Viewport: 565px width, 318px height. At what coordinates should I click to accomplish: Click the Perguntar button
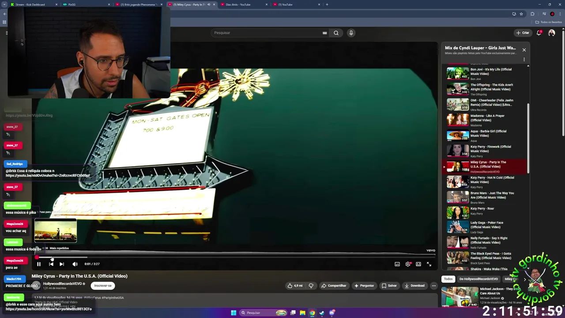pos(364,286)
